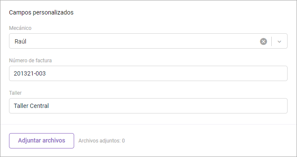Focus the Taller text field
Image resolution: width=297 pixels, height=157 pixels.
tap(148, 106)
